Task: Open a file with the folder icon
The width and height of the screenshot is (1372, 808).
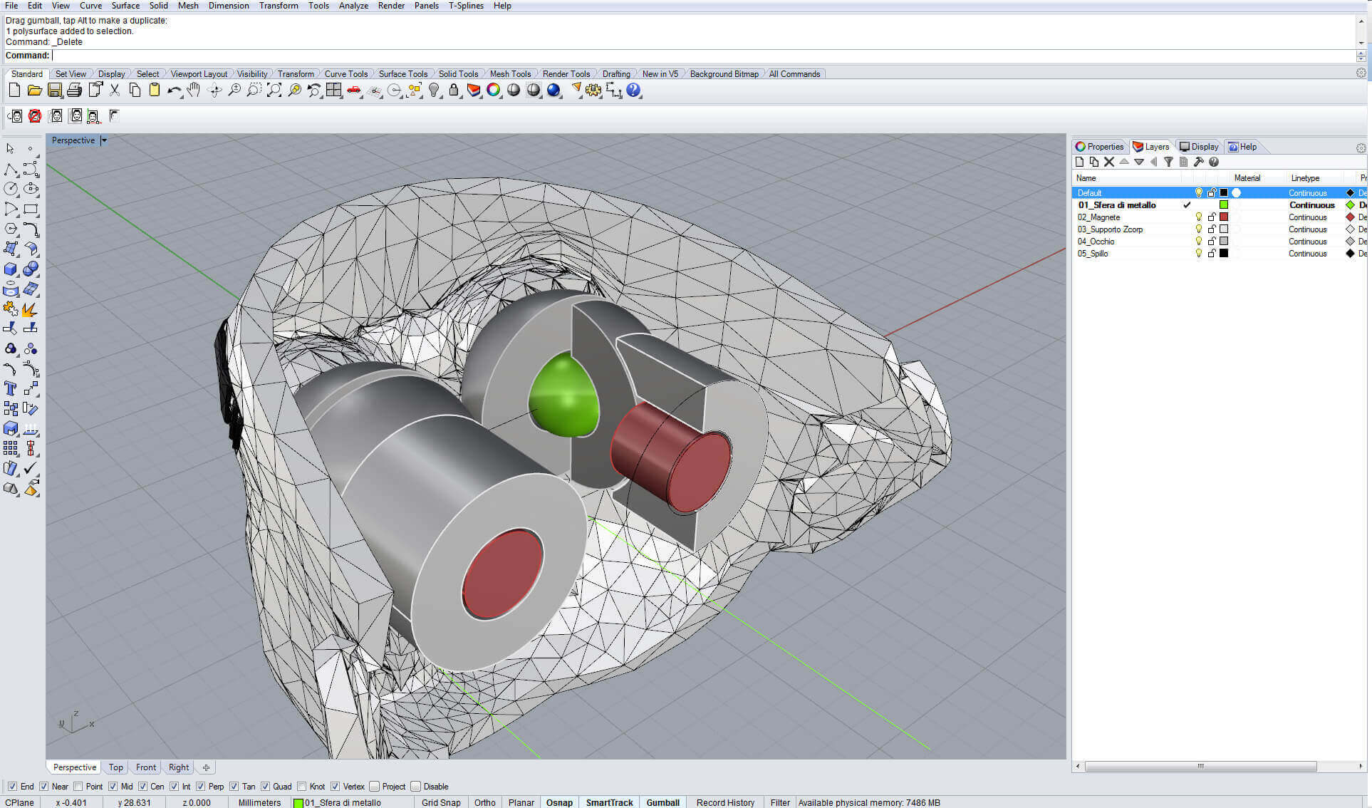Action: pos(34,90)
